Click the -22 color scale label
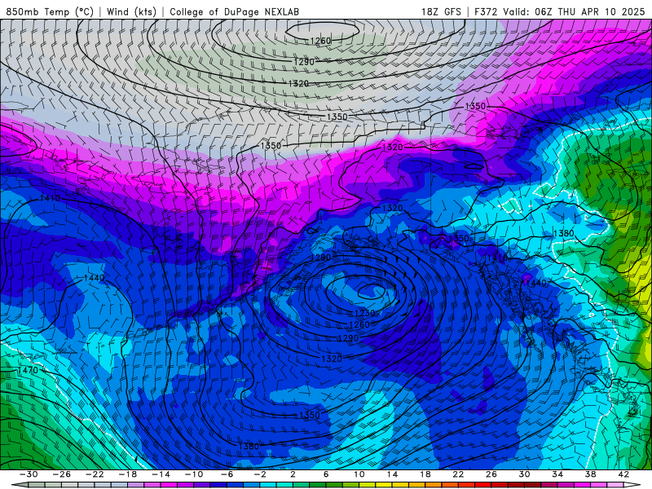The width and height of the screenshot is (652, 489). [95, 474]
